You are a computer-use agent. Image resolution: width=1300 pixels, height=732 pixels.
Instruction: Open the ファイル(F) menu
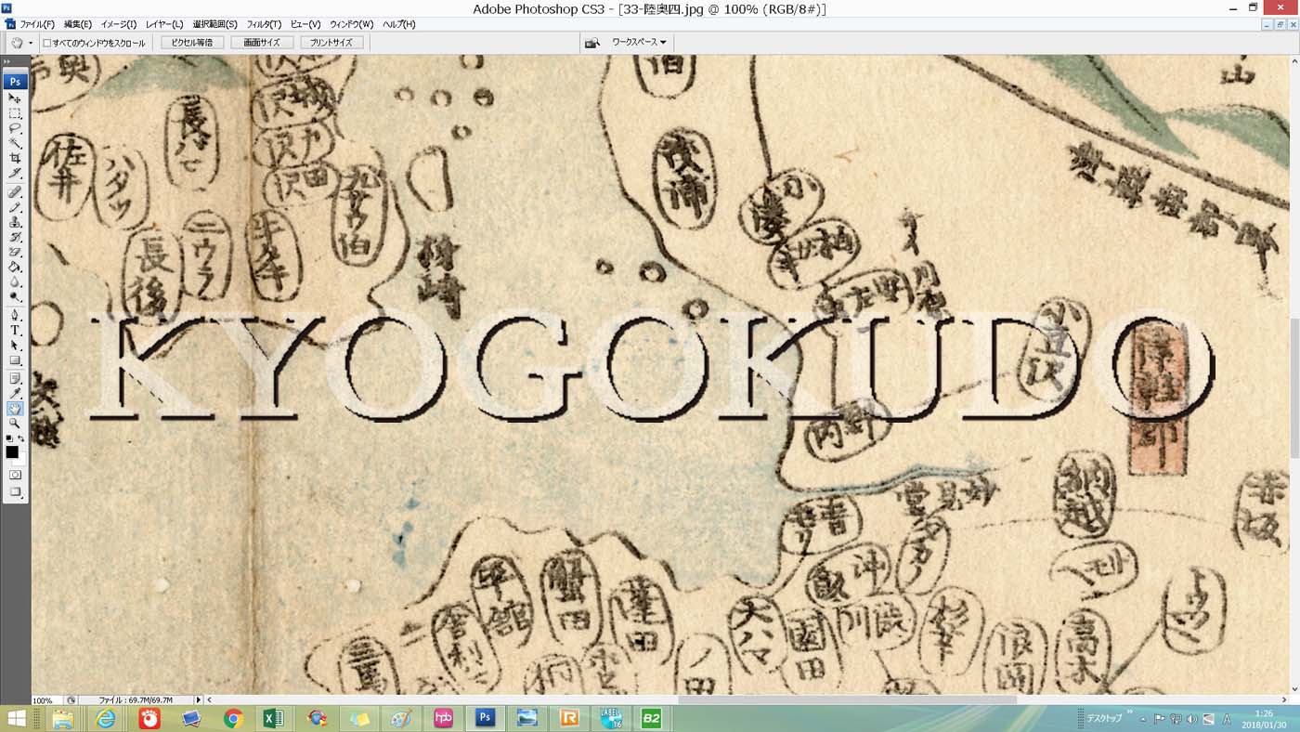point(37,24)
